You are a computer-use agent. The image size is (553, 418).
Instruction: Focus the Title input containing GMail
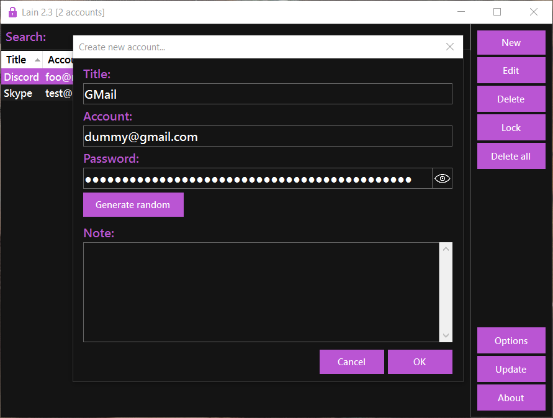click(268, 94)
